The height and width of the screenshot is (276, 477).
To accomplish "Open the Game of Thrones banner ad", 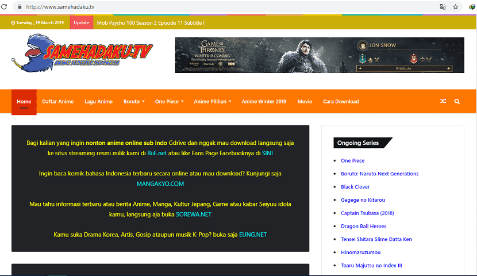I will click(x=320, y=55).
